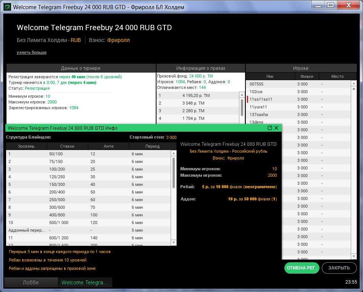Click second place prize 3 048 р. ТМ

[x=198, y=103]
